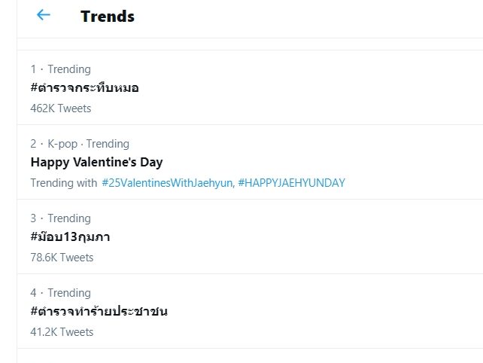Click the '1 · Trending' rank label
Image resolution: width=483 pixels, height=363 pixels.
tap(61, 69)
